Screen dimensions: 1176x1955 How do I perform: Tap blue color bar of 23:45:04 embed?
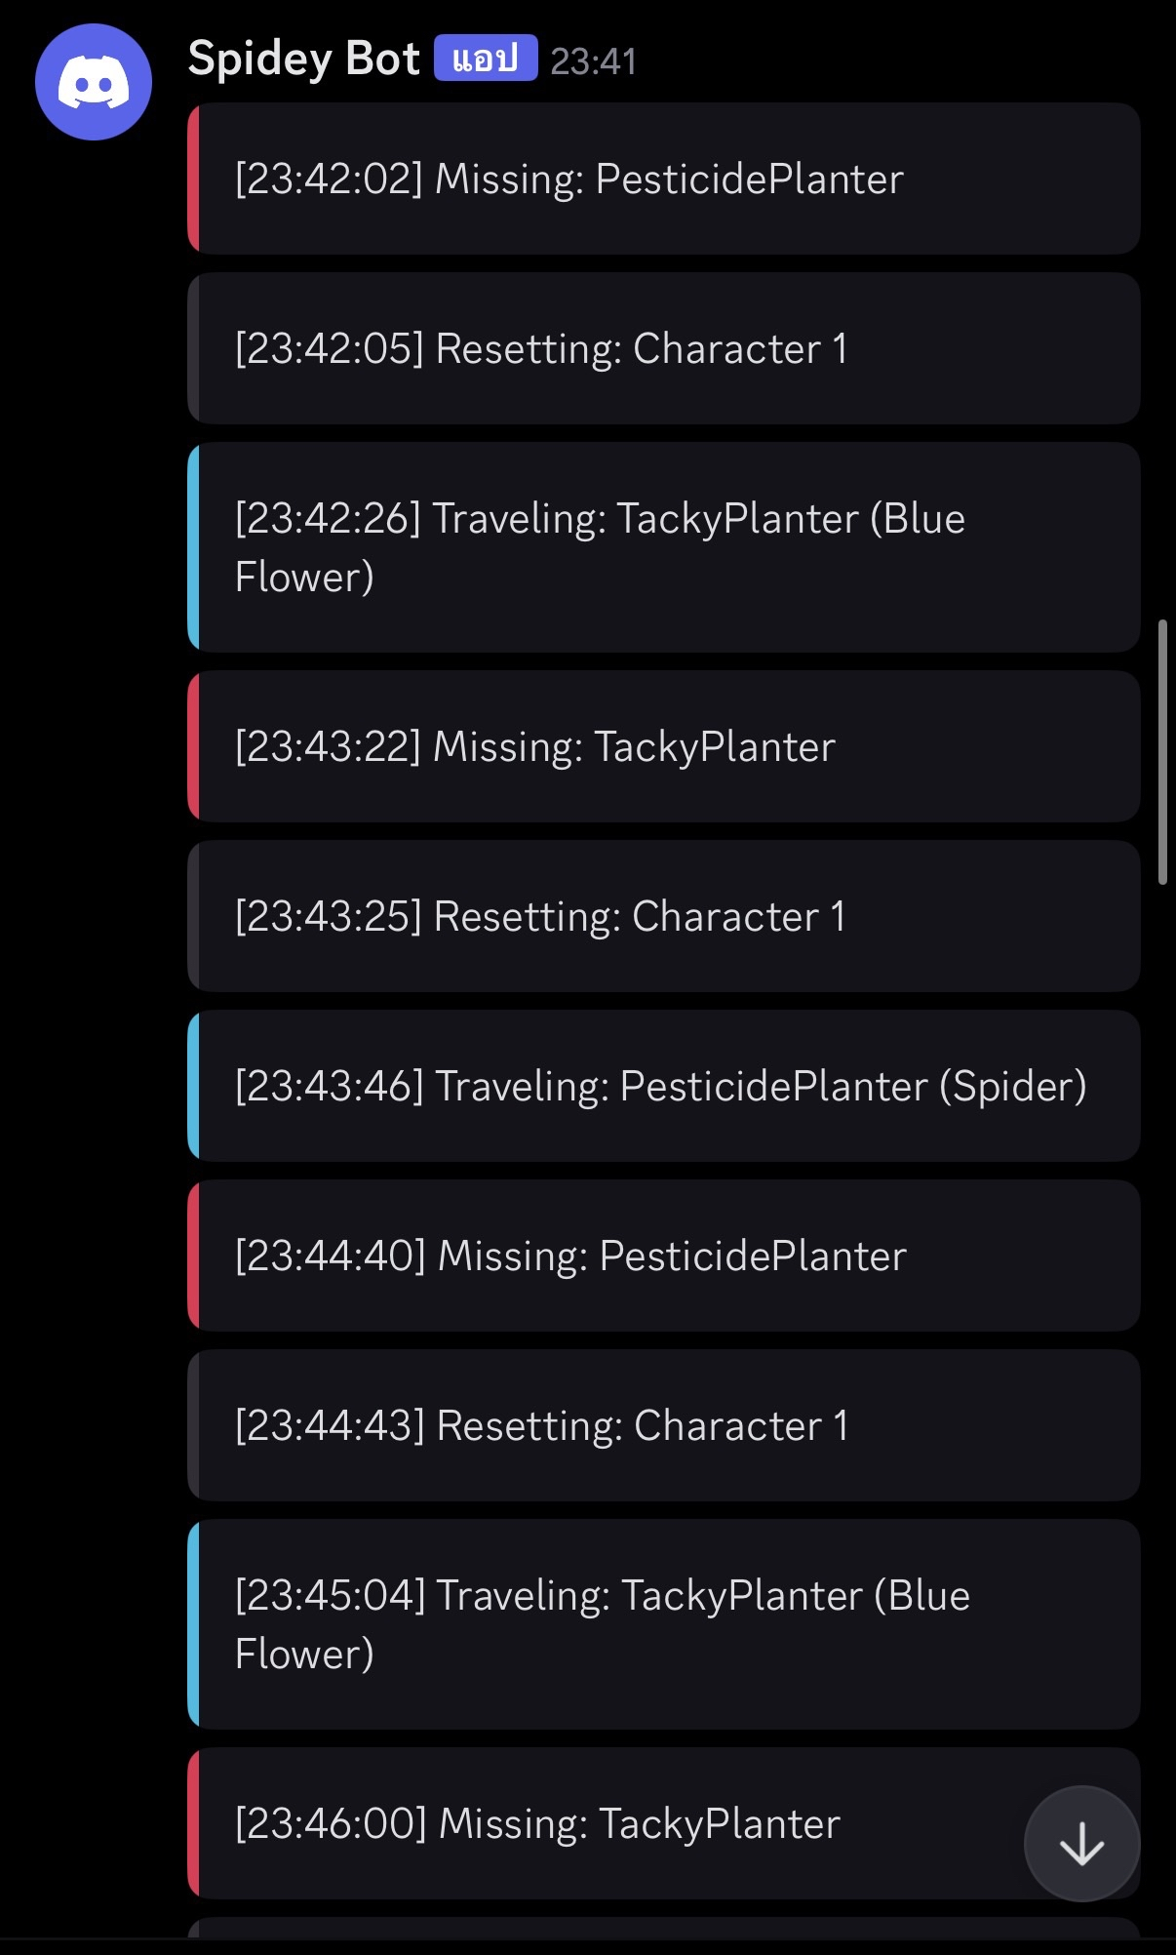(x=193, y=1624)
